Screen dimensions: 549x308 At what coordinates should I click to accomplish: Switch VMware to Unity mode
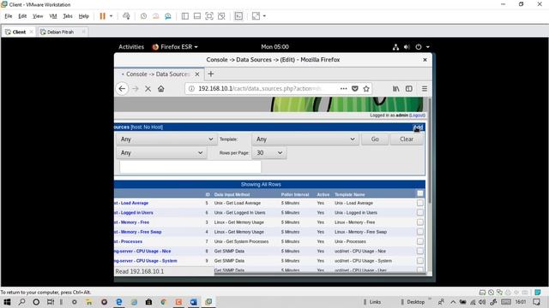click(x=221, y=16)
